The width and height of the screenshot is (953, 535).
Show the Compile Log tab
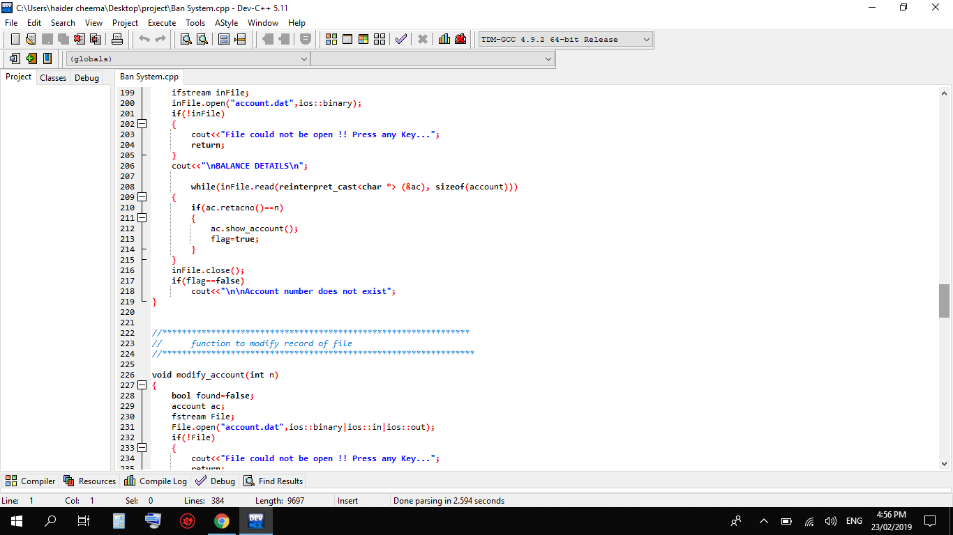pos(156,481)
